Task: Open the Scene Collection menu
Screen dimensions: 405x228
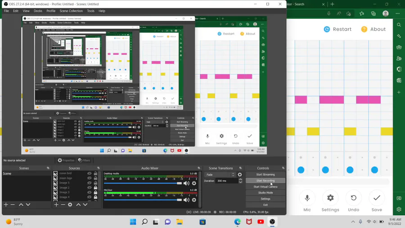Action: [71, 11]
